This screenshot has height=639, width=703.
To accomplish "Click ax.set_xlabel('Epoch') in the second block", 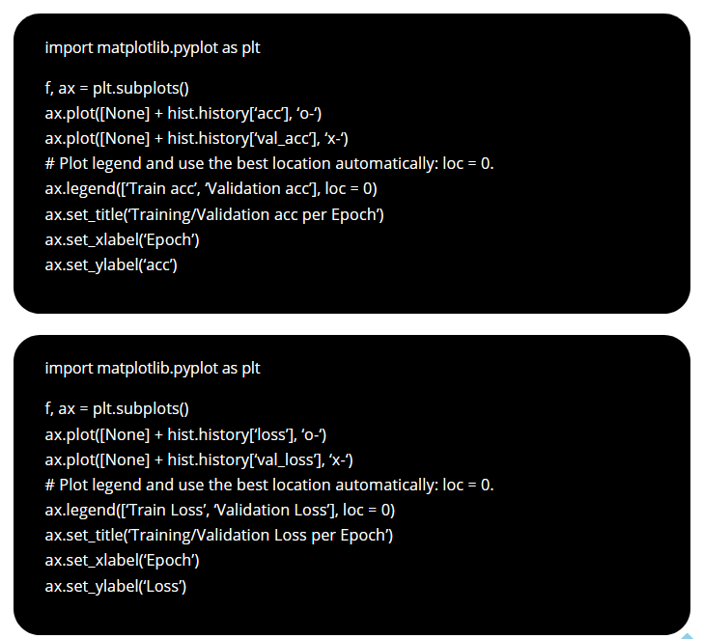I will [x=122, y=560].
